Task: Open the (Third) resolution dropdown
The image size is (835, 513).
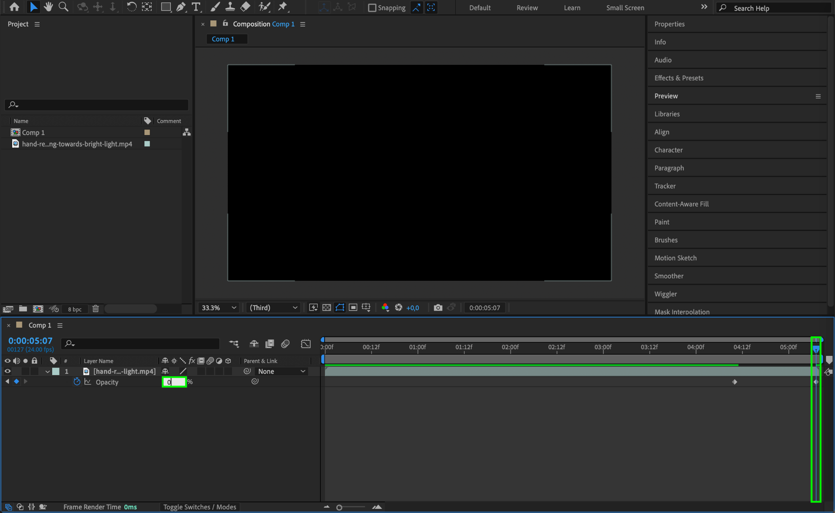Action: tap(273, 308)
